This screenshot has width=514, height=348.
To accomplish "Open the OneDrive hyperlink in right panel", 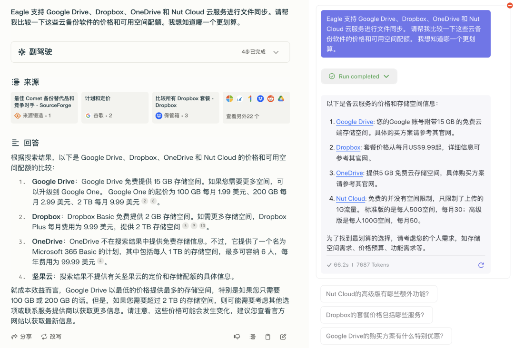I will [349, 173].
